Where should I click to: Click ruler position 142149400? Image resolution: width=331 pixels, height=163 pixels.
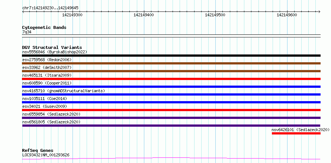coord(144,15)
